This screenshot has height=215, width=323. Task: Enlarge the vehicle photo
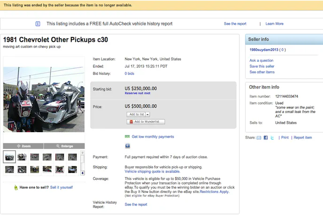(64, 146)
